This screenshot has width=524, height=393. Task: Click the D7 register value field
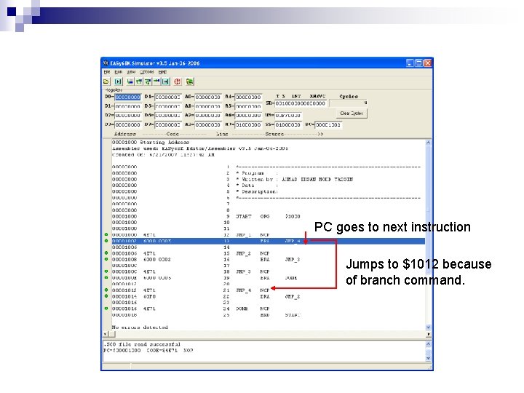168,124
